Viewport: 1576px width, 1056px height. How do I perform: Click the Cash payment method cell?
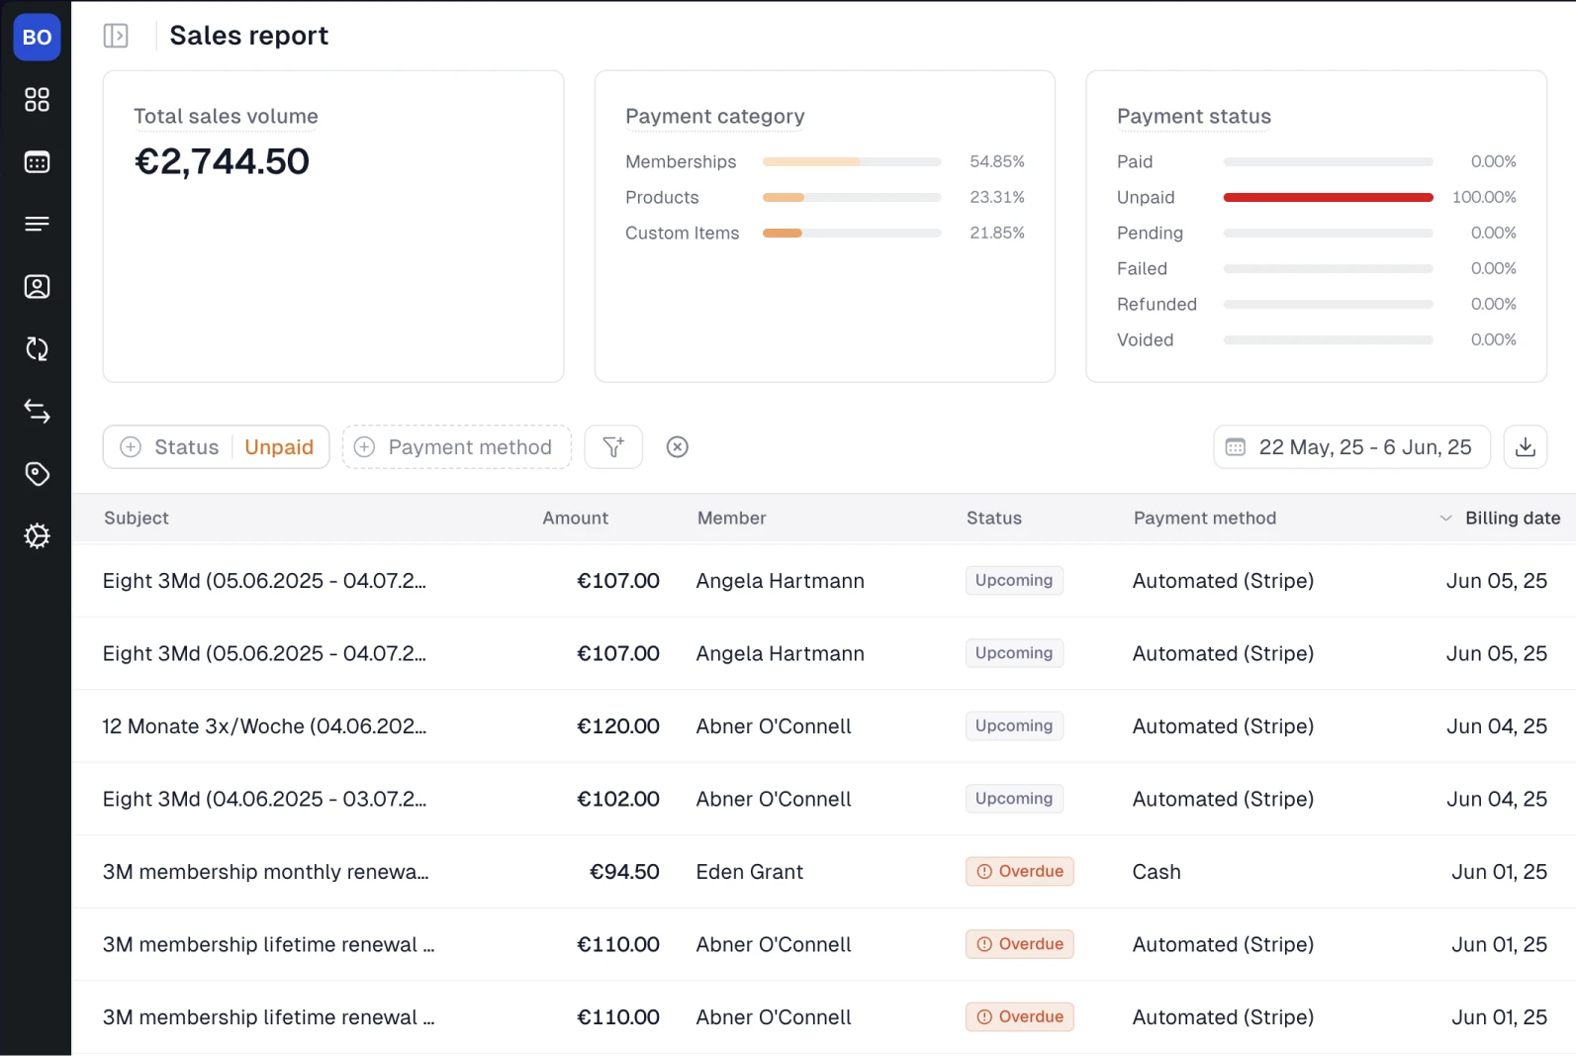1157,872
